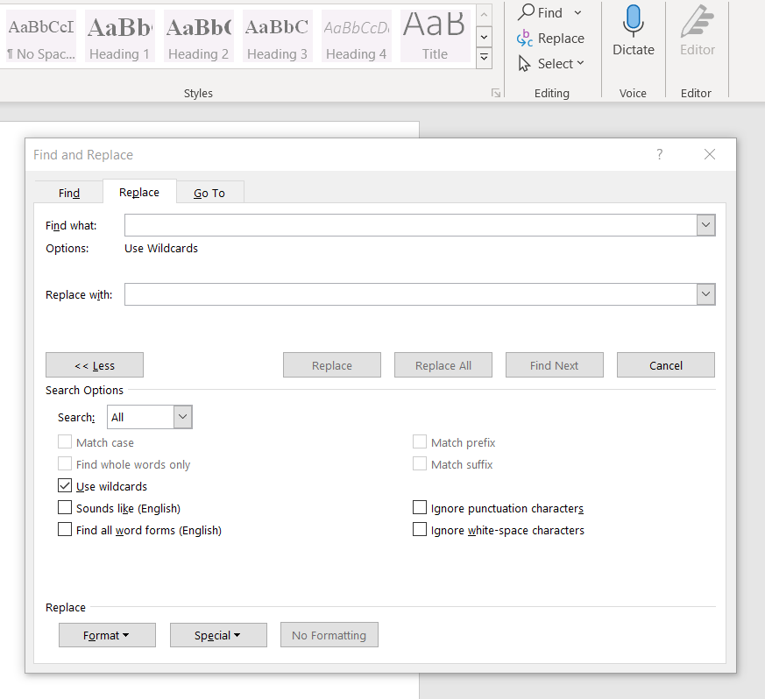Screen dimensions: 765x699
Task: Enable Sounds like (English) option
Action: point(65,508)
